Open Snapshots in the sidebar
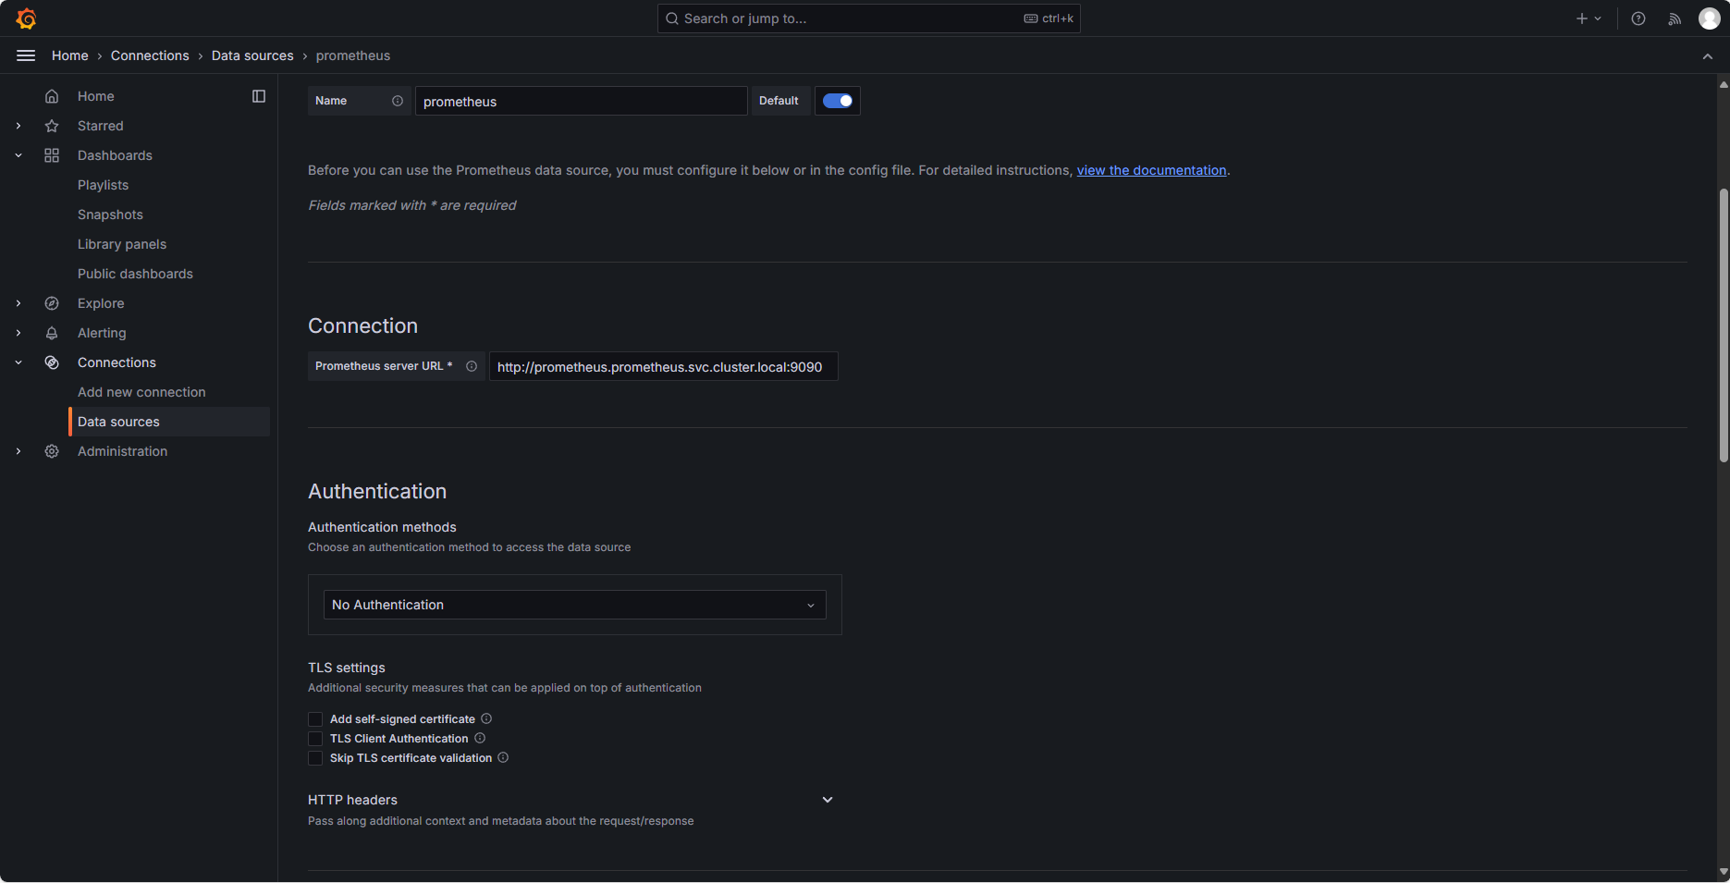Screen dimensions: 1730x883 click(110, 215)
